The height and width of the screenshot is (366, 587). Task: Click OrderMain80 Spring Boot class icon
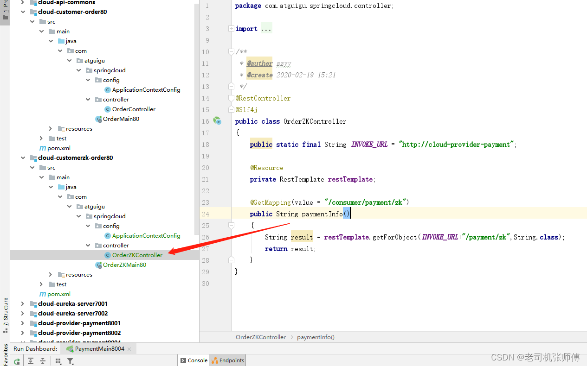click(x=98, y=119)
